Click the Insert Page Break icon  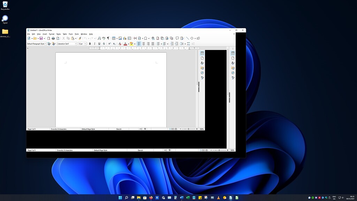(135, 39)
